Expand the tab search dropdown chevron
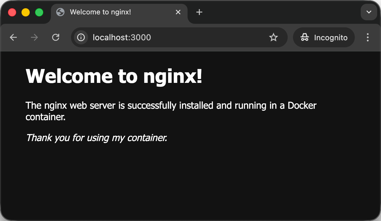The width and height of the screenshot is (381, 221). 369,12
